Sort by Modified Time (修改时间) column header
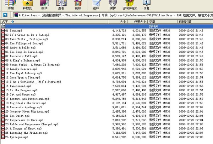Image resolution: width=213 pixels, height=144 pixels. pos(195,22)
